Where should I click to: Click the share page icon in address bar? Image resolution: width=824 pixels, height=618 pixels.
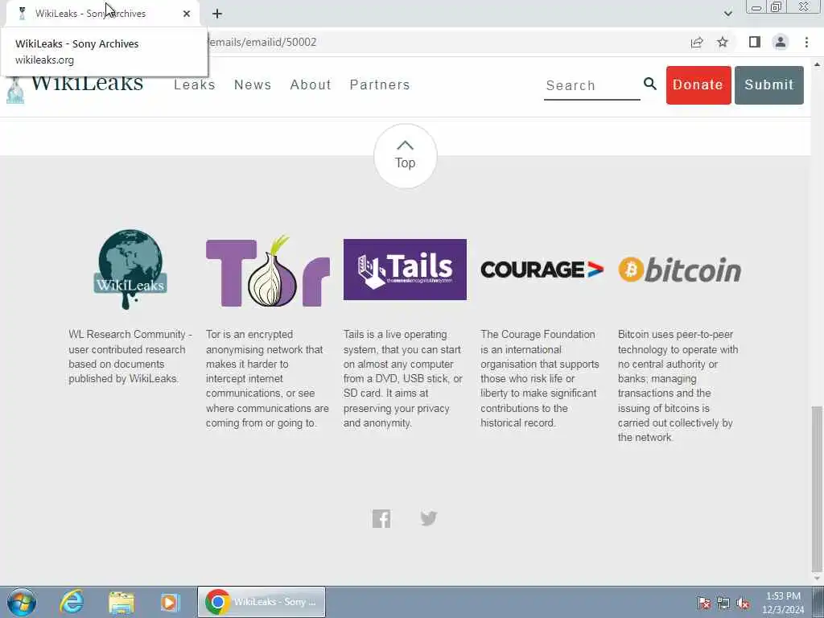(697, 42)
